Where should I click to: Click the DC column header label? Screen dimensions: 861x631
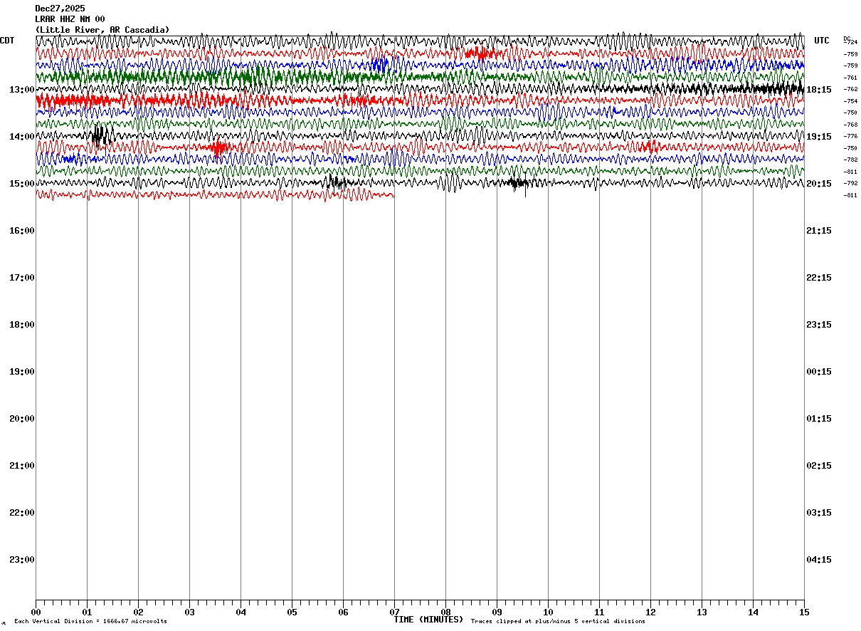point(847,38)
